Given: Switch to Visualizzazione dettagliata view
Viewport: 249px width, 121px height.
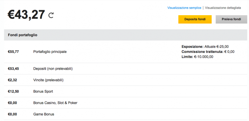Looking at the screenshot, I should tap(223, 8).
